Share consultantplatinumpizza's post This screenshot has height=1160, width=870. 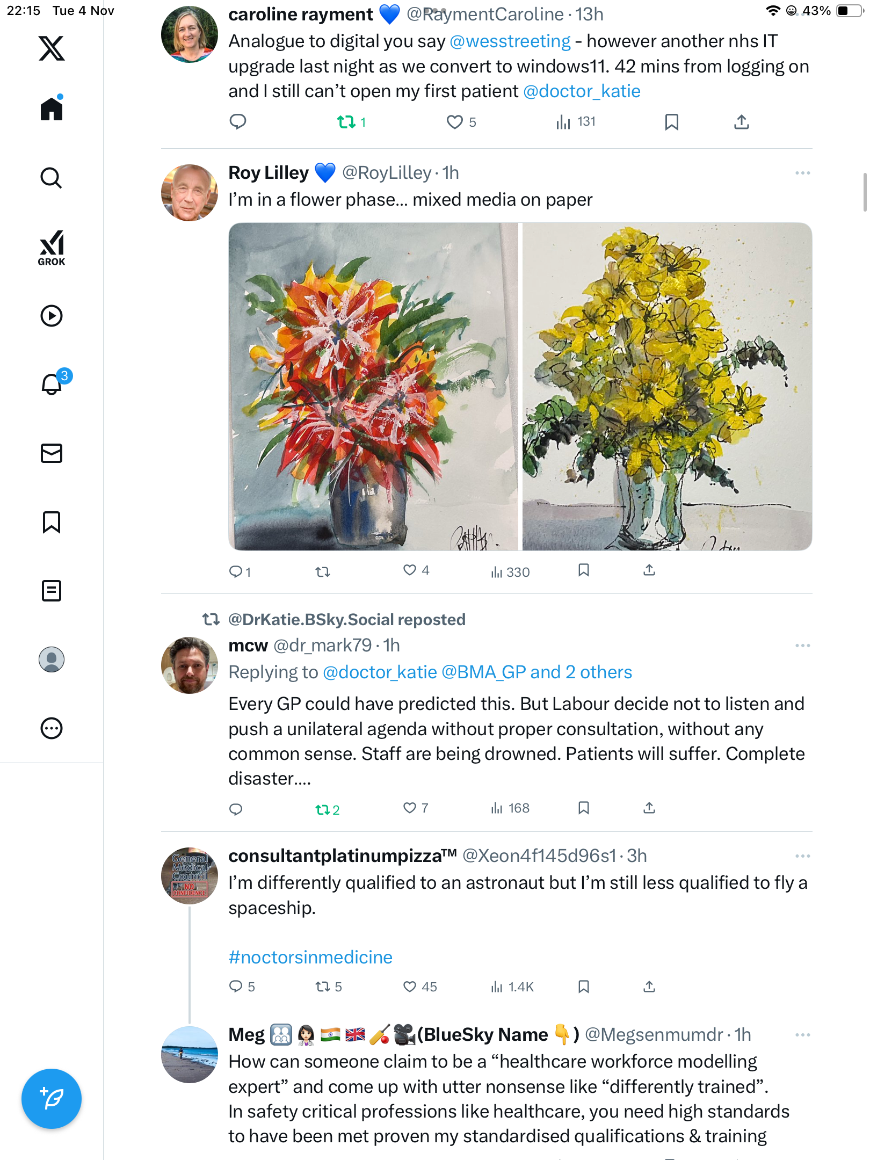point(649,987)
